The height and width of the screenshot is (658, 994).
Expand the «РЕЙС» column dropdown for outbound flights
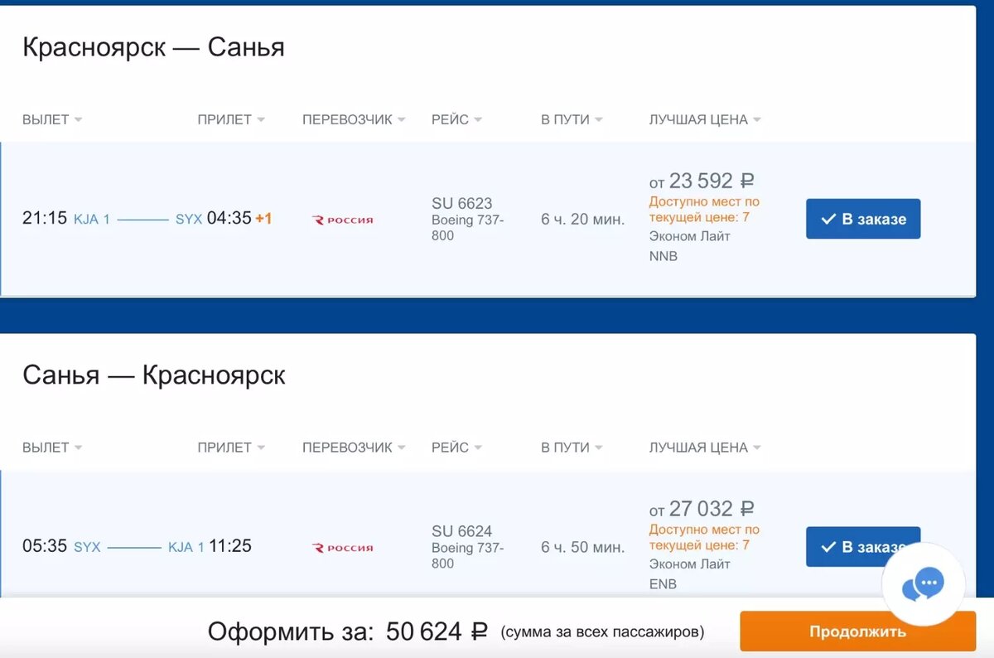pos(477,119)
